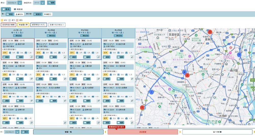This screenshot has height=135, width=255.
Task: Toggle the 運転手 grouping option
Action: (x=20, y=14)
